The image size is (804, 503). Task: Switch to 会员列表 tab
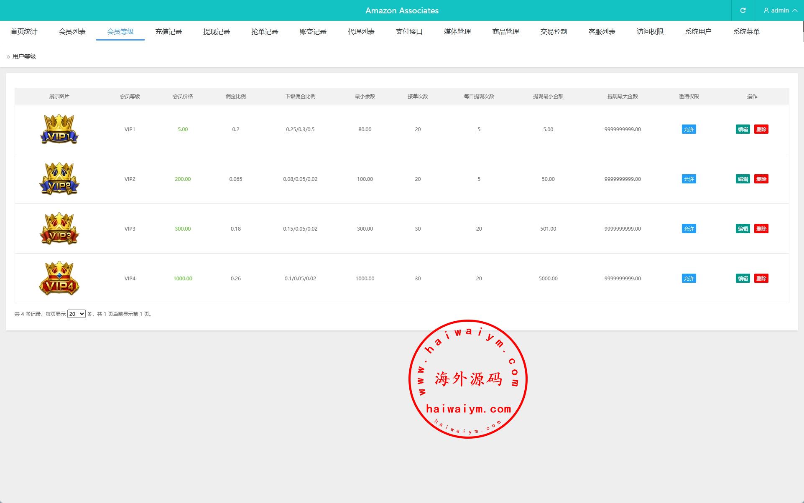[x=72, y=31]
